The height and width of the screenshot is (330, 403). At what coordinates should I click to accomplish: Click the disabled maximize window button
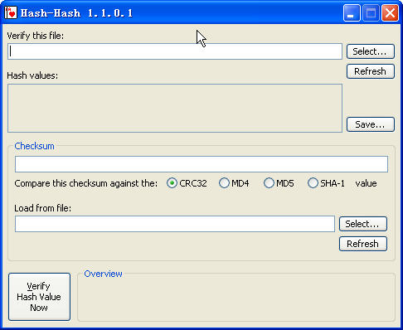(x=371, y=12)
